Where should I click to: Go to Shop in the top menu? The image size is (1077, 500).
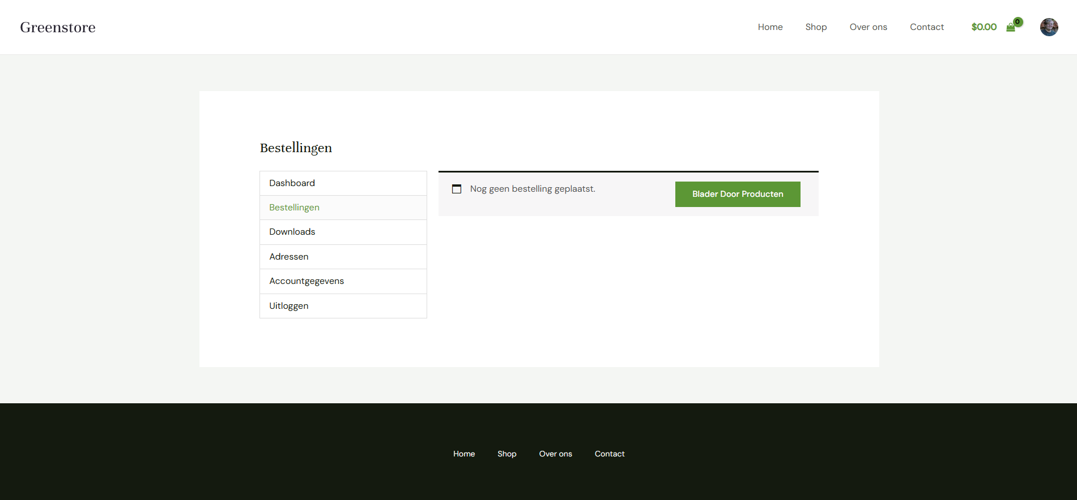pos(816,27)
